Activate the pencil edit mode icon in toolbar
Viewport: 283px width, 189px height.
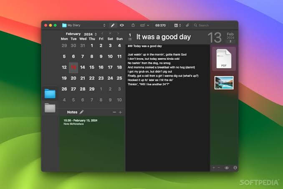113,26
